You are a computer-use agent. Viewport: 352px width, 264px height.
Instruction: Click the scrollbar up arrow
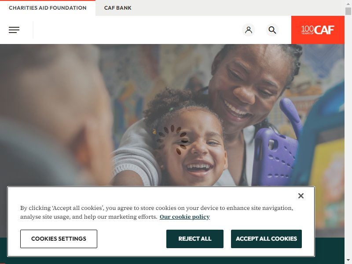[x=348, y=3]
